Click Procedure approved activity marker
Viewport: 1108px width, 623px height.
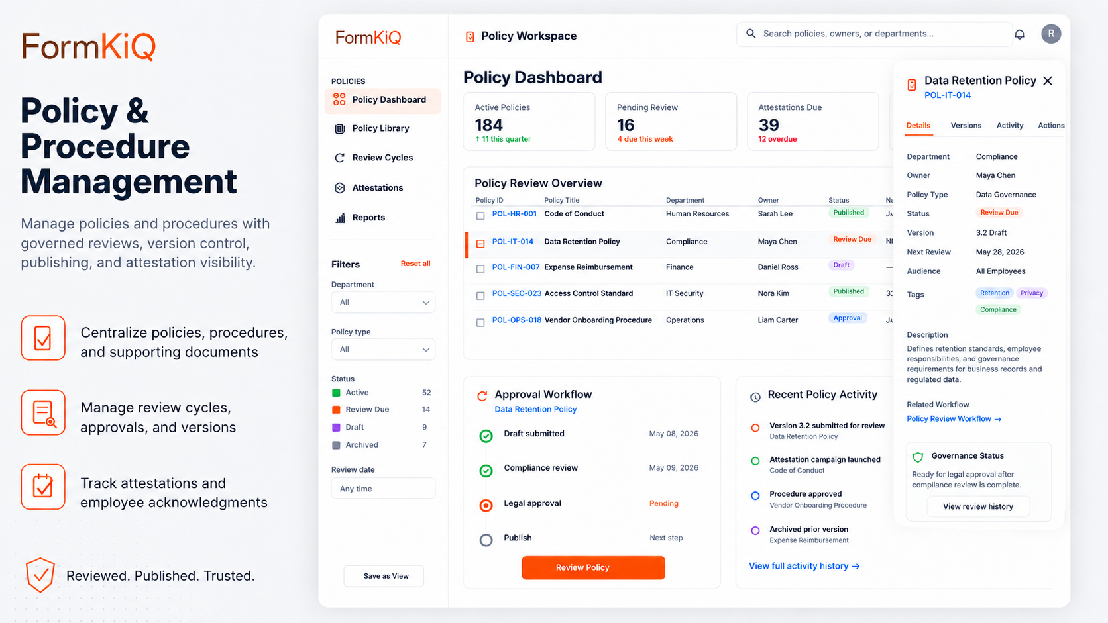(755, 495)
